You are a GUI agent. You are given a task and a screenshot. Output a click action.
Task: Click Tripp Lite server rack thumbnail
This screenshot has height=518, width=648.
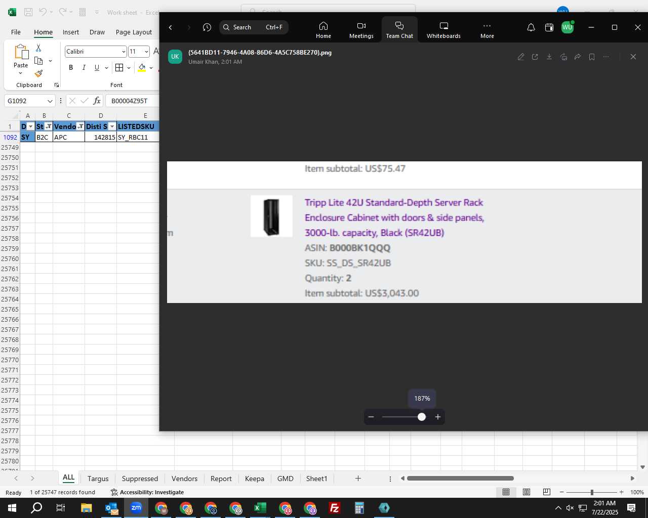click(271, 217)
